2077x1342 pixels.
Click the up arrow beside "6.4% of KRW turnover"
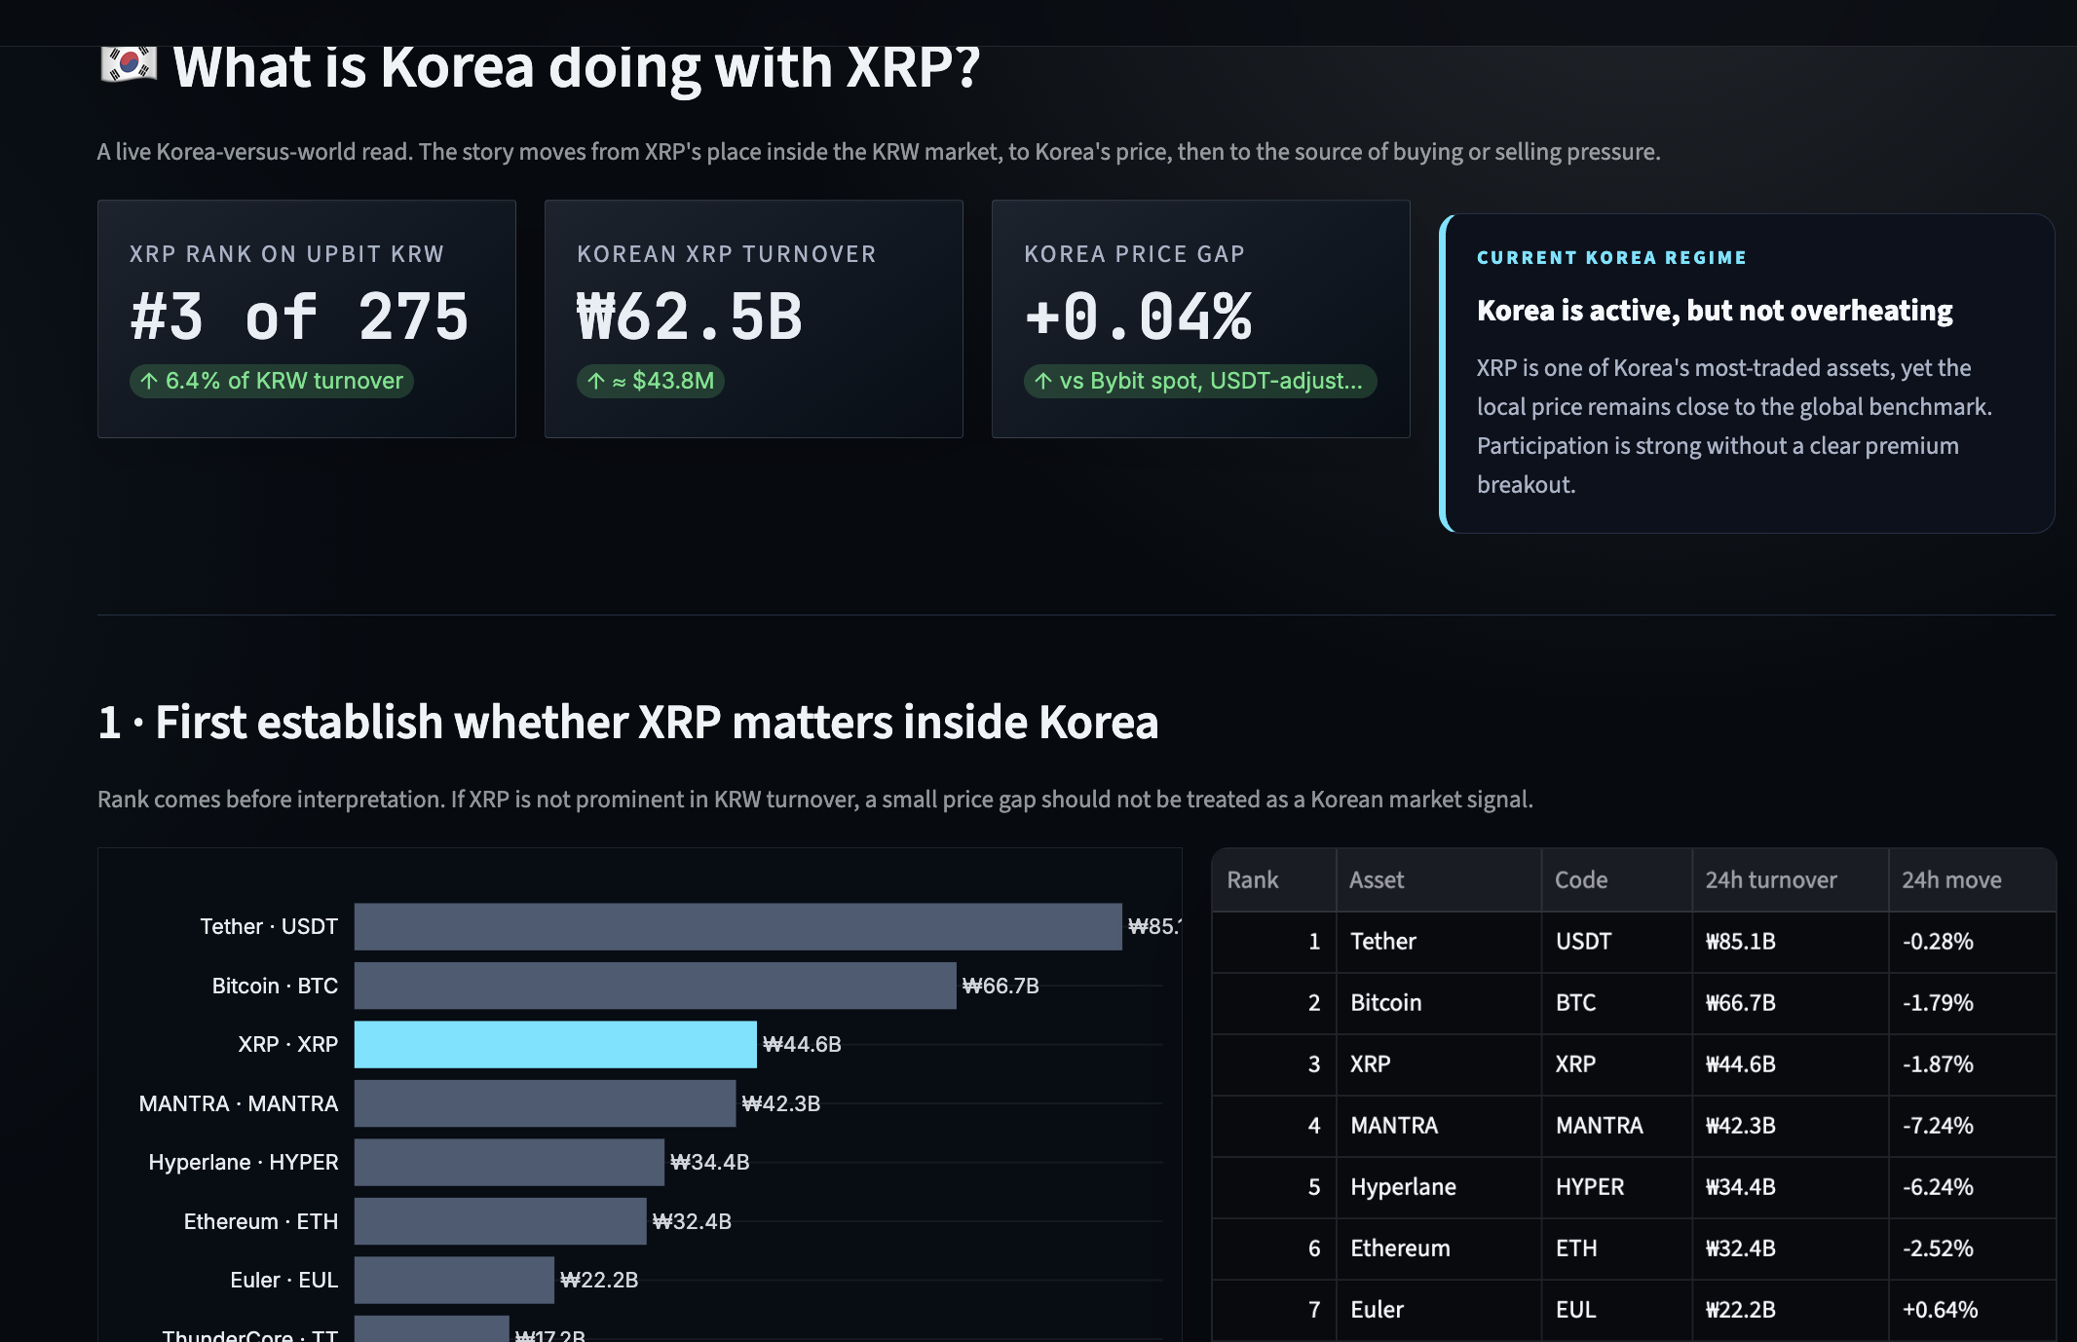click(149, 381)
